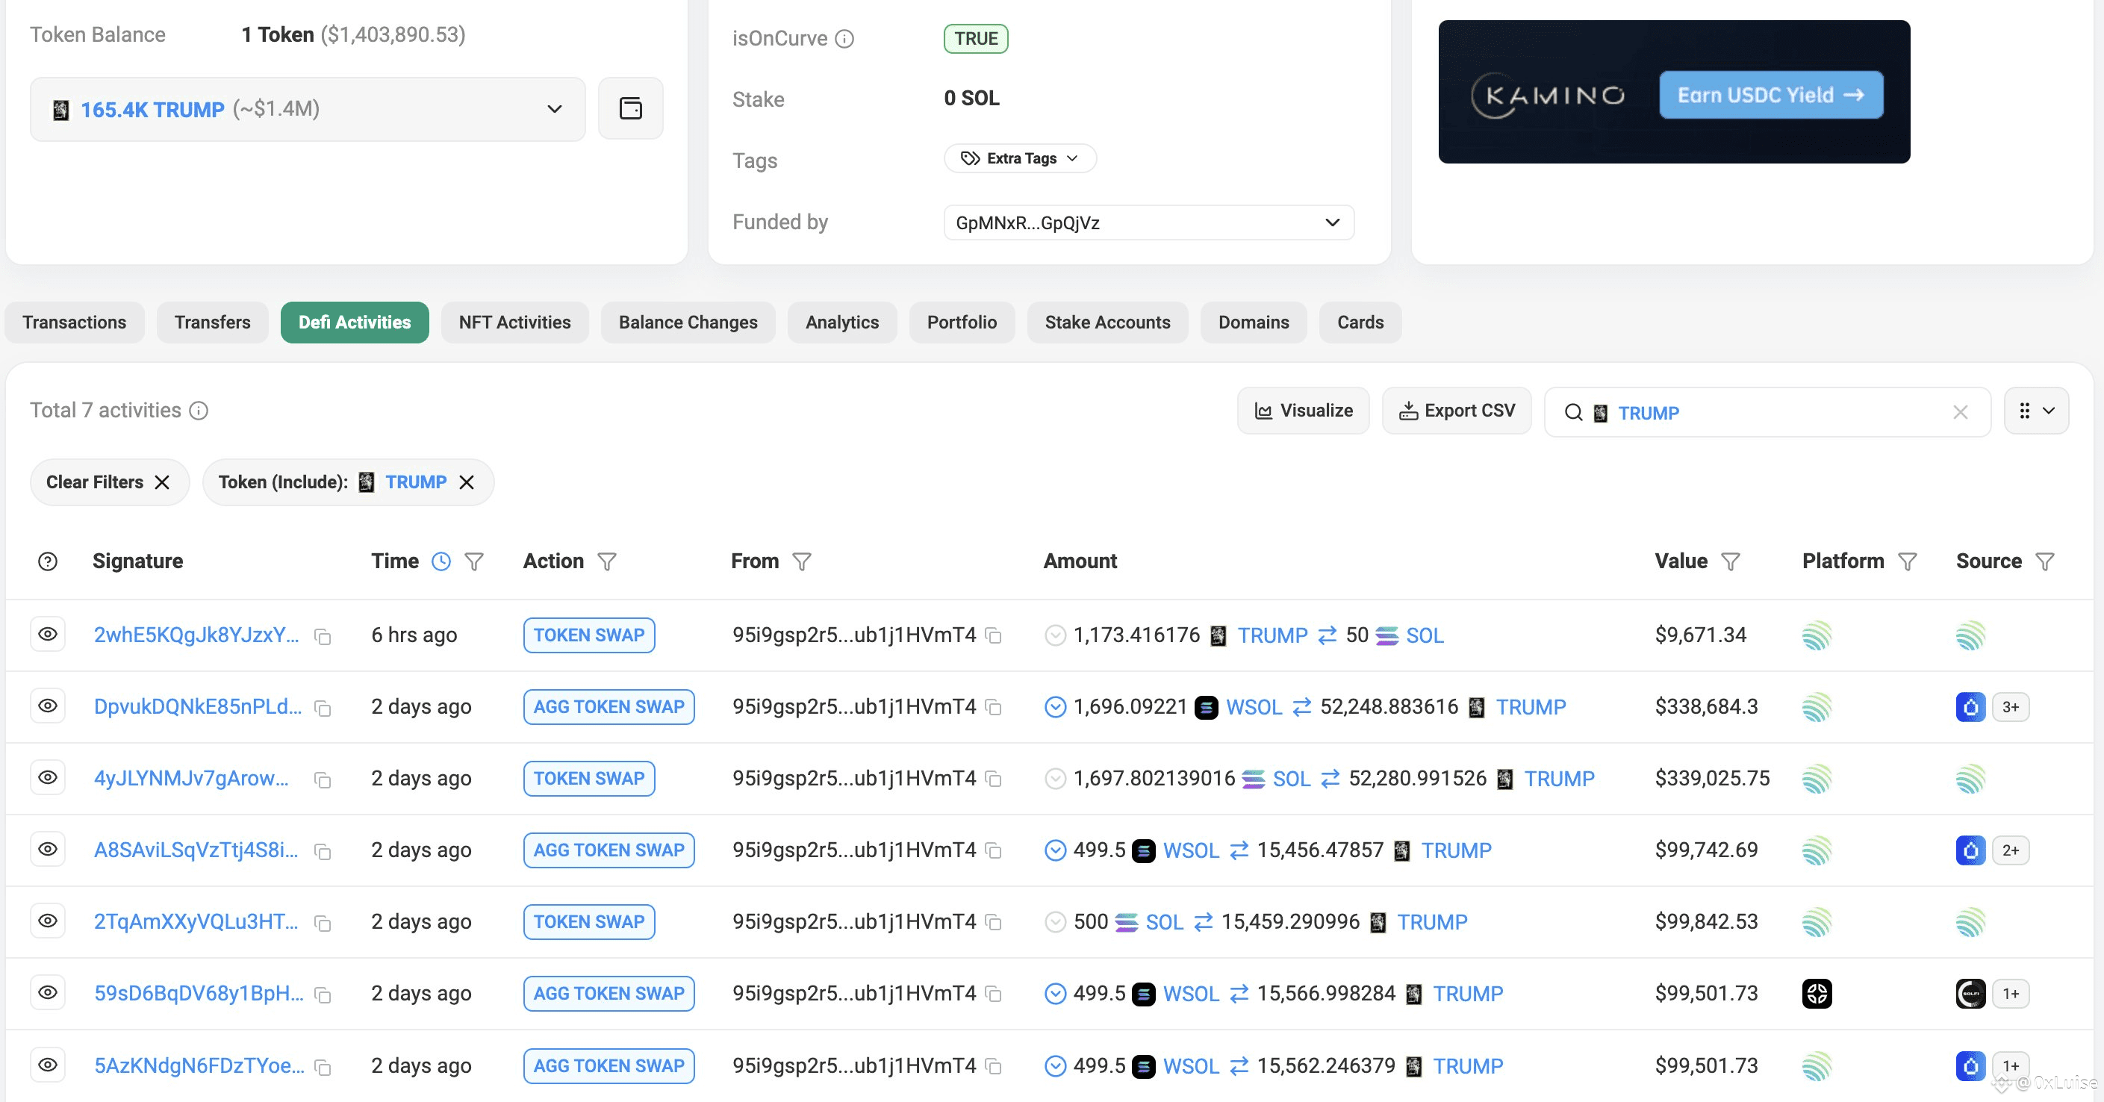2104x1102 pixels.
Task: Click the isOnCurve info icon
Action: (845, 38)
